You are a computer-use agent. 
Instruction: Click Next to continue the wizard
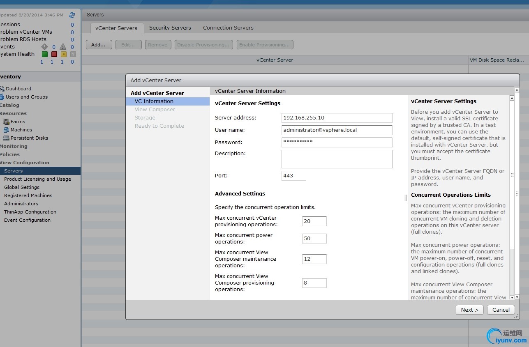(469, 310)
